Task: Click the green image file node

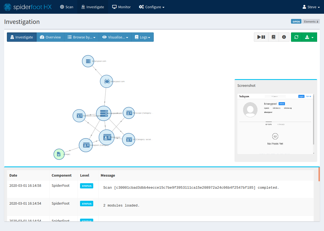Action: coord(59,154)
